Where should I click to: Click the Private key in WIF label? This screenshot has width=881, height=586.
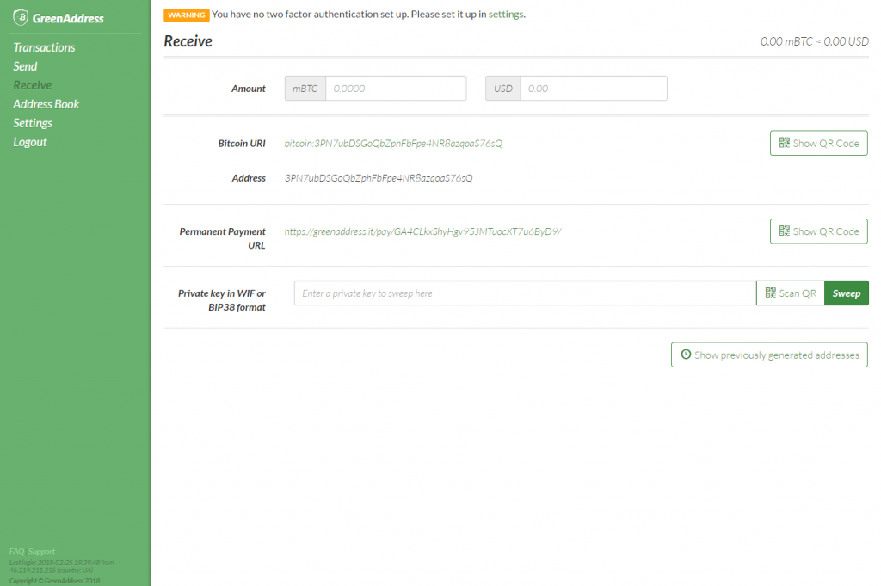pos(222,300)
